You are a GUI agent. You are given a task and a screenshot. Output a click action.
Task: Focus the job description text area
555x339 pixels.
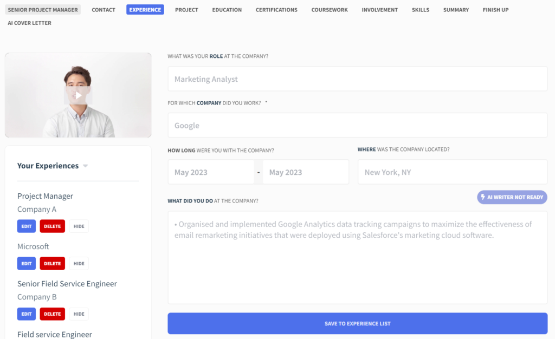(358, 257)
